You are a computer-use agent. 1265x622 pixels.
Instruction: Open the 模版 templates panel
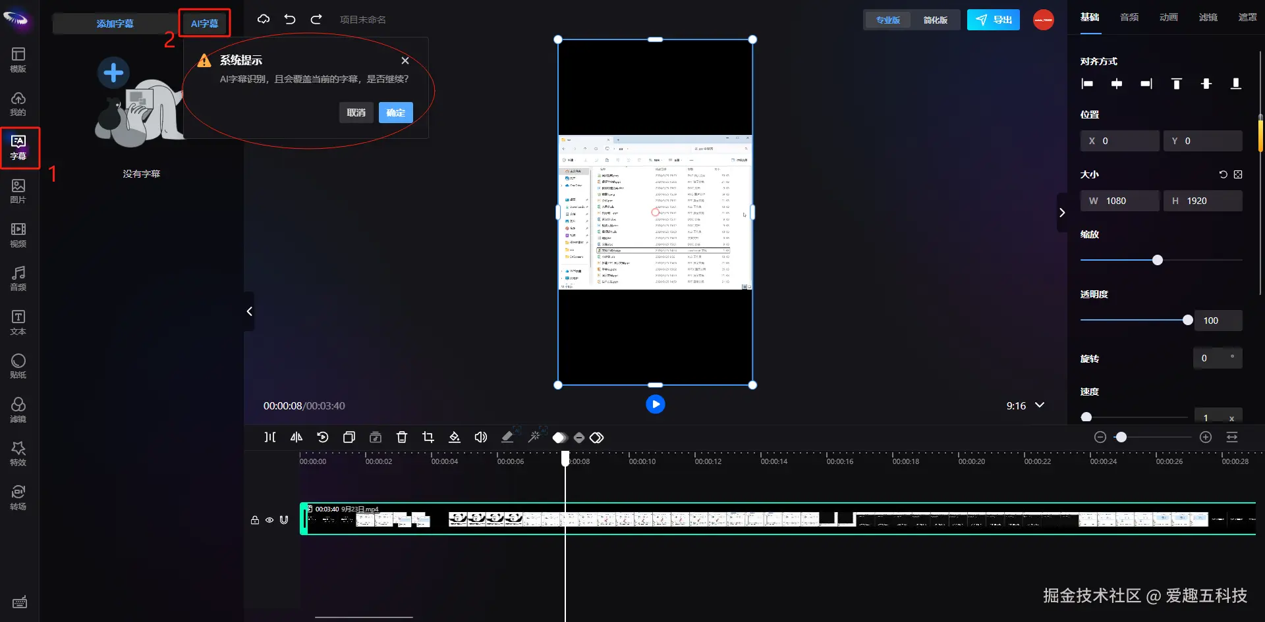18,60
